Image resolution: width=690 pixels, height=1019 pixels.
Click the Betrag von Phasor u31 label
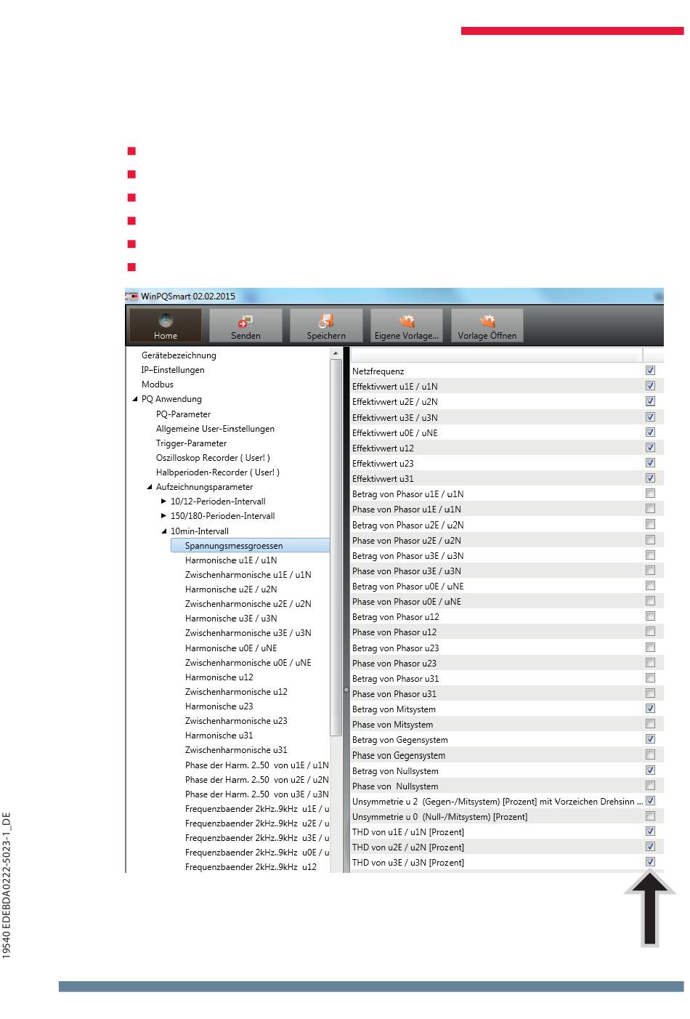(395, 678)
